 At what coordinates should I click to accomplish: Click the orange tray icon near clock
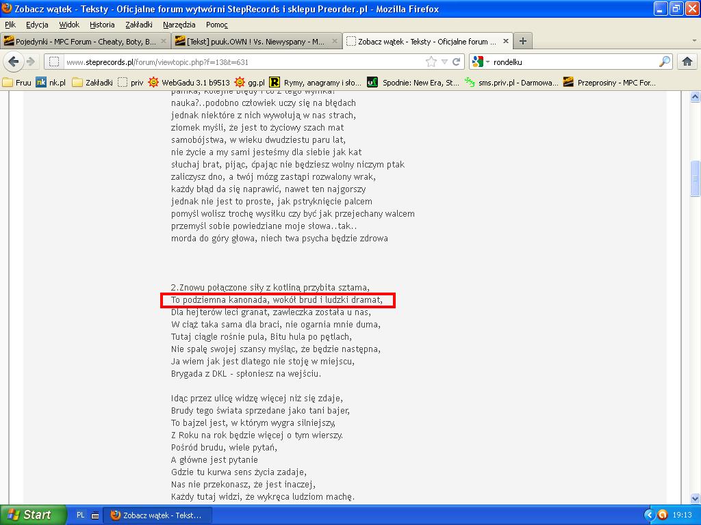pos(662,515)
